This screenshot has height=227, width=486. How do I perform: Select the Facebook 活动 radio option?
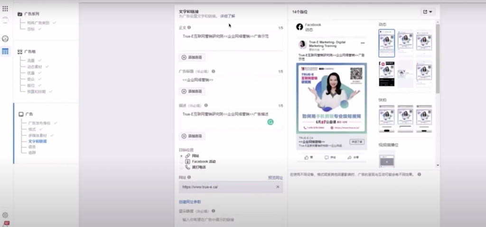[181, 161]
